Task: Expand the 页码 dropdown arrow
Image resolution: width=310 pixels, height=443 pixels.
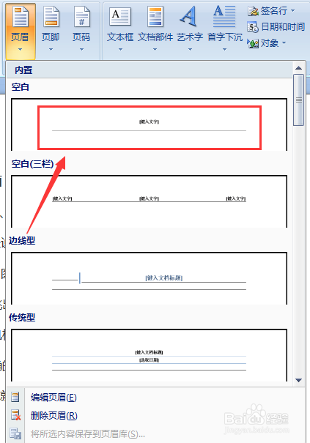Action: click(82, 50)
